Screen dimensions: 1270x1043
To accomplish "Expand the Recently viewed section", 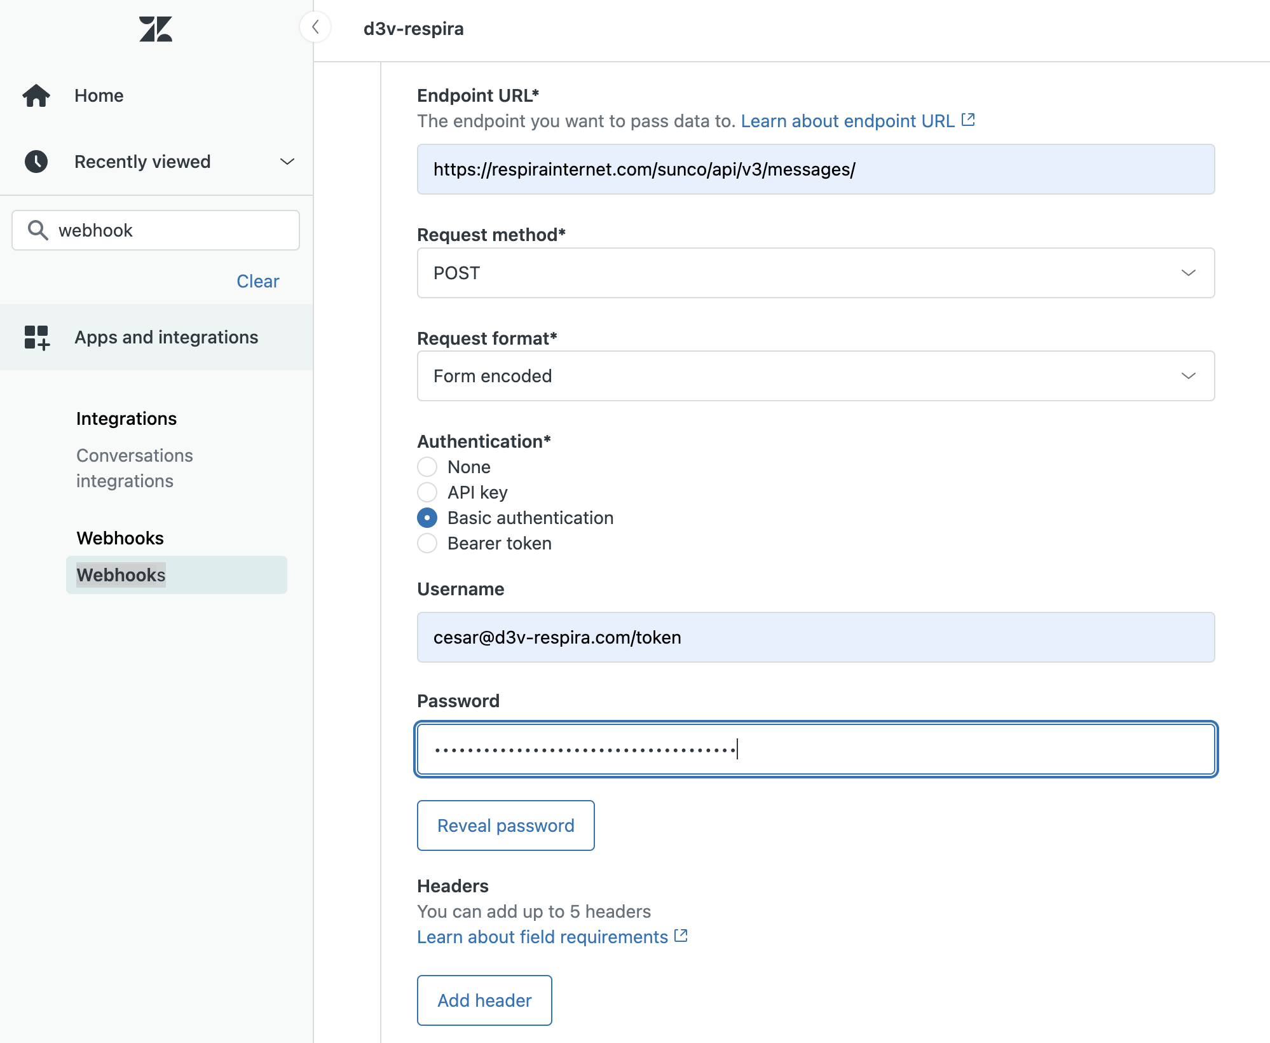I will (287, 162).
